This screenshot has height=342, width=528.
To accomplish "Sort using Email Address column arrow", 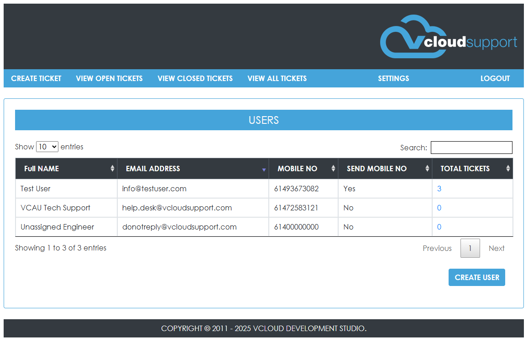I will 264,169.
